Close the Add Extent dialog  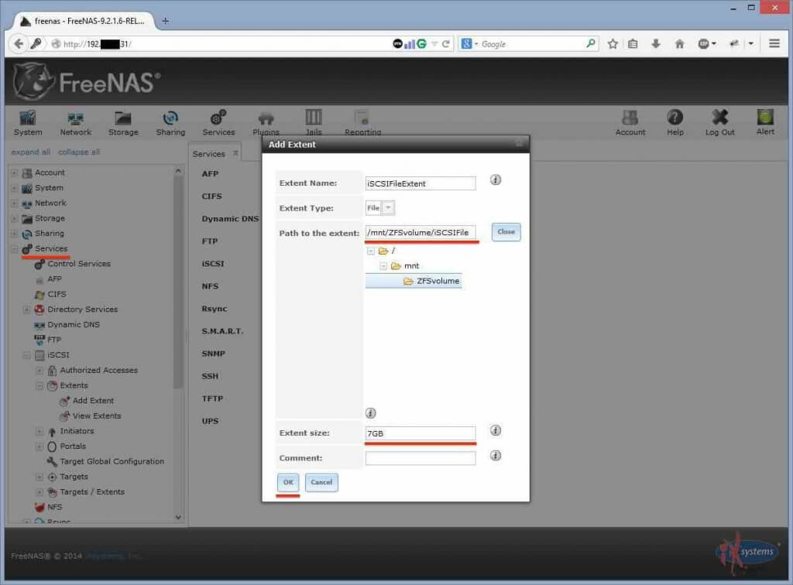pyautogui.click(x=519, y=144)
